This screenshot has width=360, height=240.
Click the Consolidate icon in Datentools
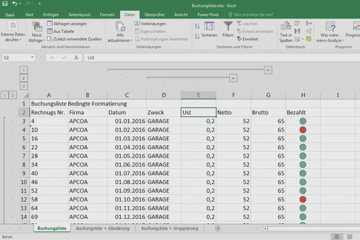point(309,23)
